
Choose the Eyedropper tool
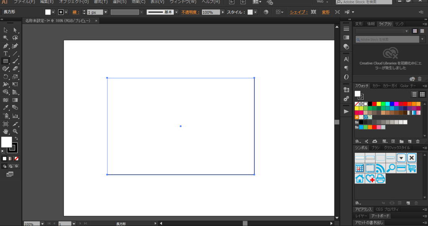click(x=5, y=107)
